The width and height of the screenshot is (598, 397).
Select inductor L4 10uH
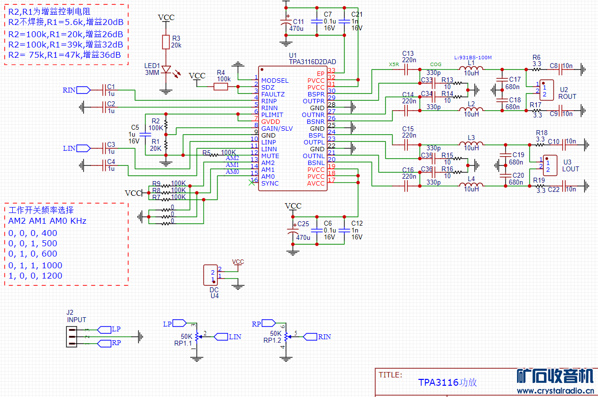pos(471,186)
